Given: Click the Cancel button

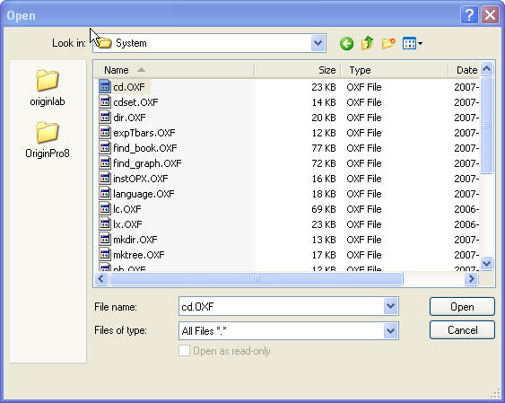Looking at the screenshot, I should 462,330.
